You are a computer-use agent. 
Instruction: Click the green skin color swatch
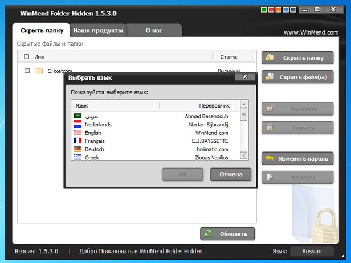coord(264,10)
